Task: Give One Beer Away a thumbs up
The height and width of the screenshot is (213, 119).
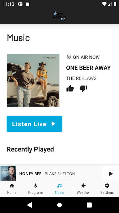Action: point(70,88)
